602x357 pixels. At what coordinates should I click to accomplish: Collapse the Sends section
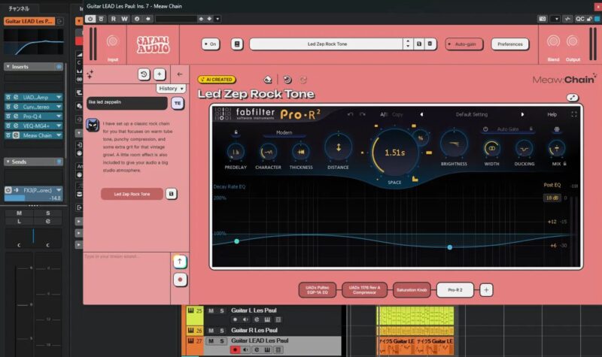click(x=8, y=162)
